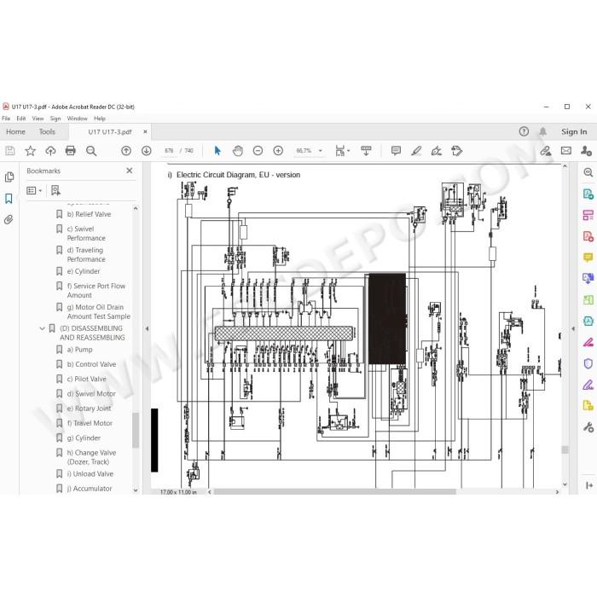Collapse the (D) DISASSEMBLING AND REASSEMBLING bookmark
Viewport: 597px width, 597px height.
click(43, 328)
